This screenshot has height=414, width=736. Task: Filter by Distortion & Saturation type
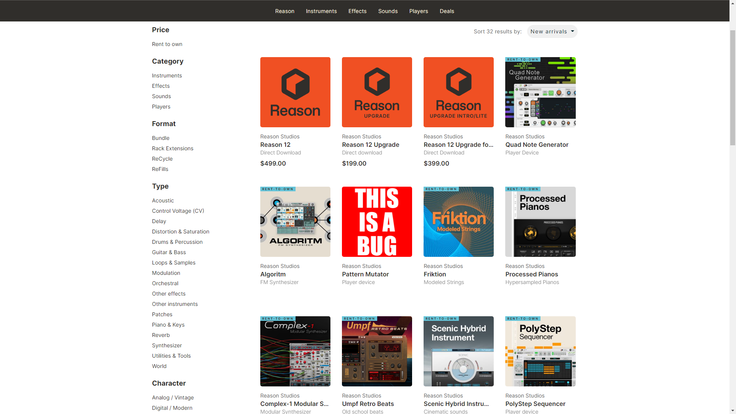tap(181, 232)
